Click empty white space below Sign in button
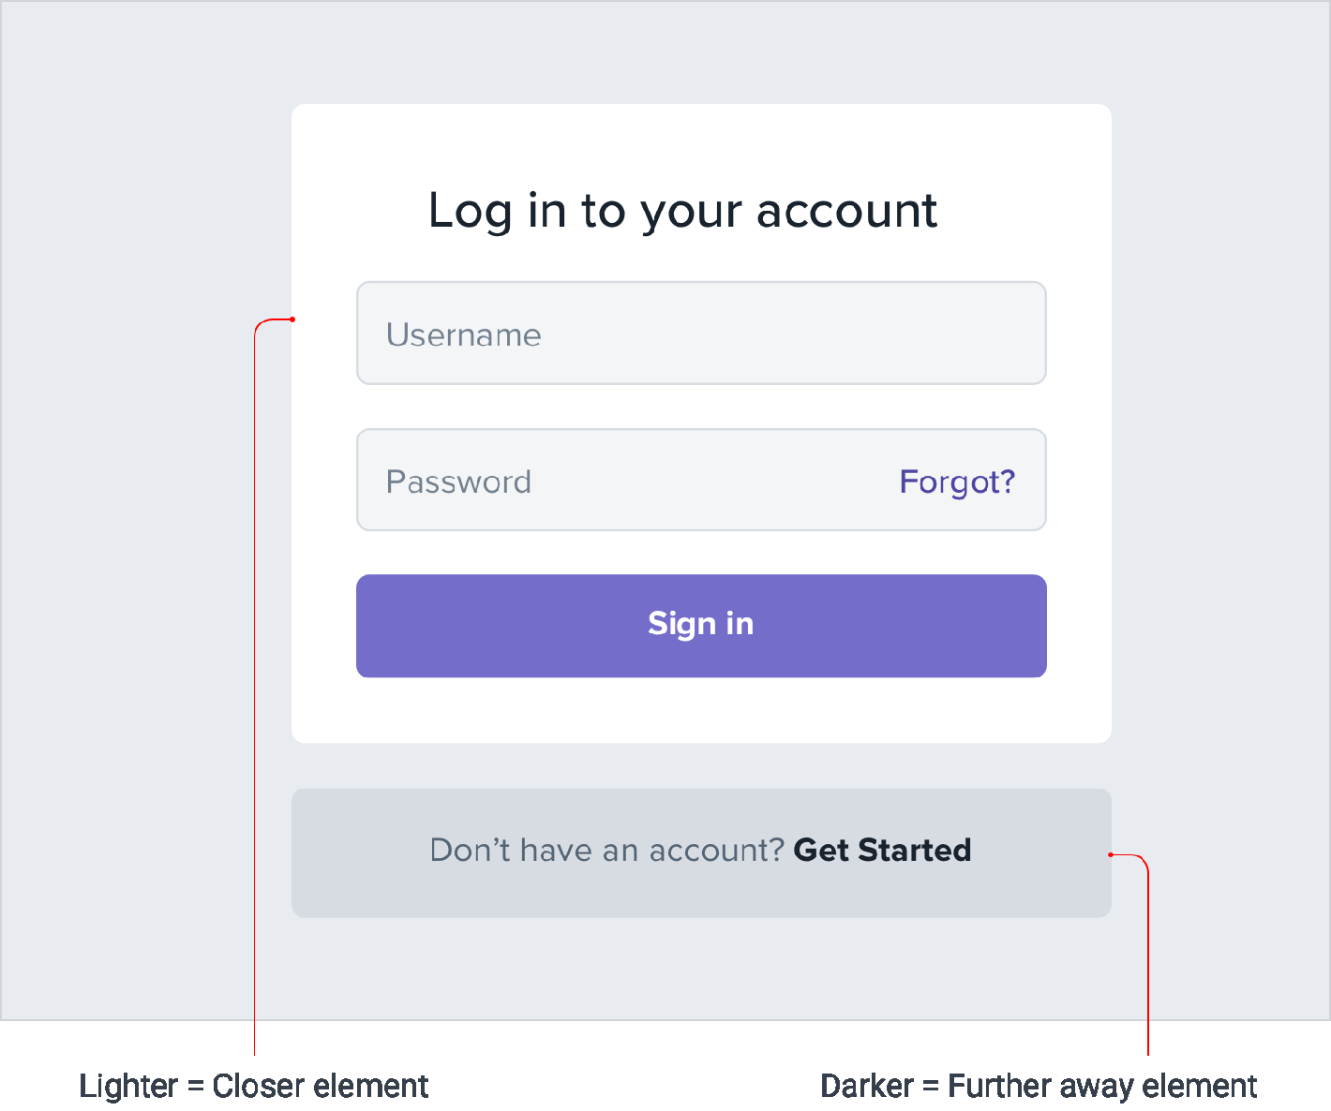1331x1111 pixels. click(701, 710)
